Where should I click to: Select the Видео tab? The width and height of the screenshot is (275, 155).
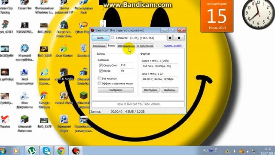112,46
